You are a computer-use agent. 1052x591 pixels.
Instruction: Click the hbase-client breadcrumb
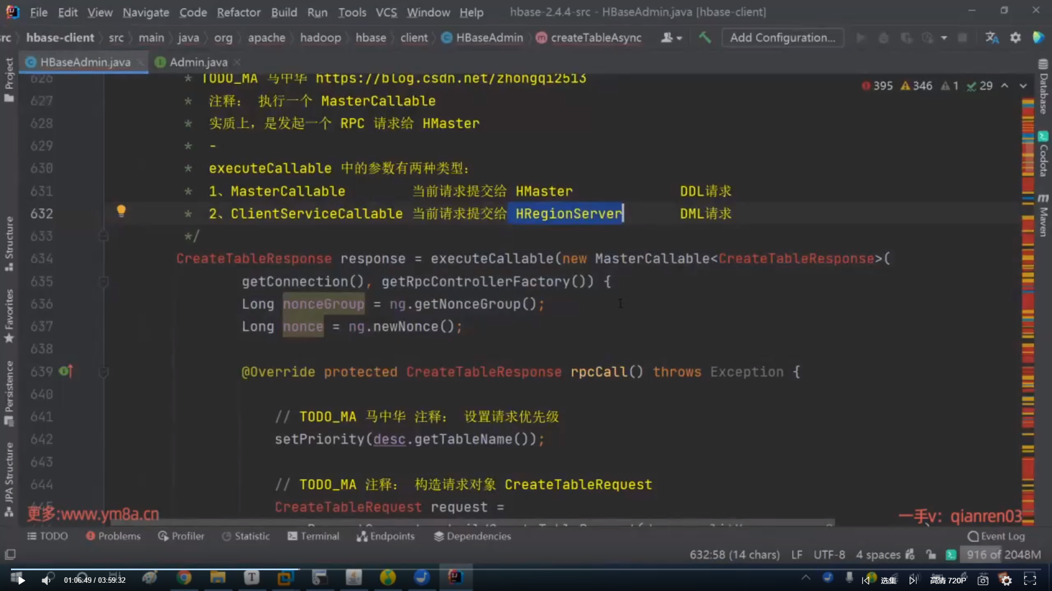61,37
